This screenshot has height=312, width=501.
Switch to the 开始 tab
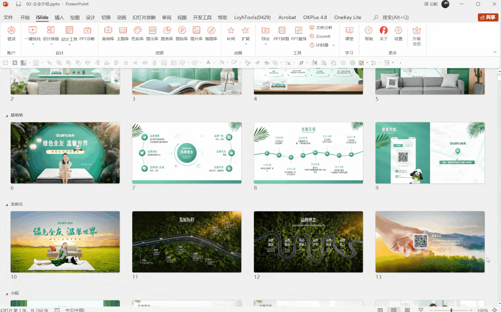[x=25, y=18]
